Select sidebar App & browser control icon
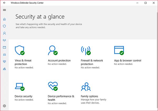 tap(4, 47)
